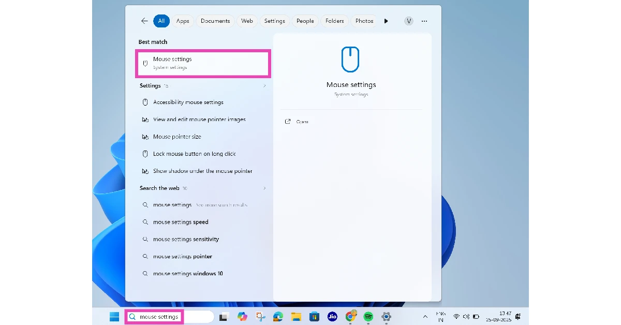Launch Spotify from the taskbar

pos(368,316)
